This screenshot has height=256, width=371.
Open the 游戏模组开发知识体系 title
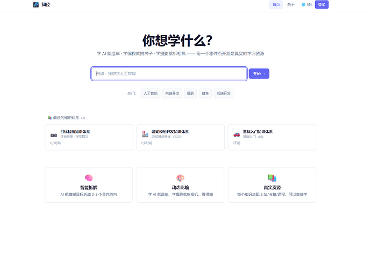[170, 132]
